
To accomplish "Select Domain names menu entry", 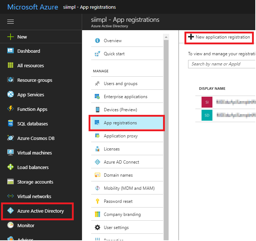I will [127, 175].
